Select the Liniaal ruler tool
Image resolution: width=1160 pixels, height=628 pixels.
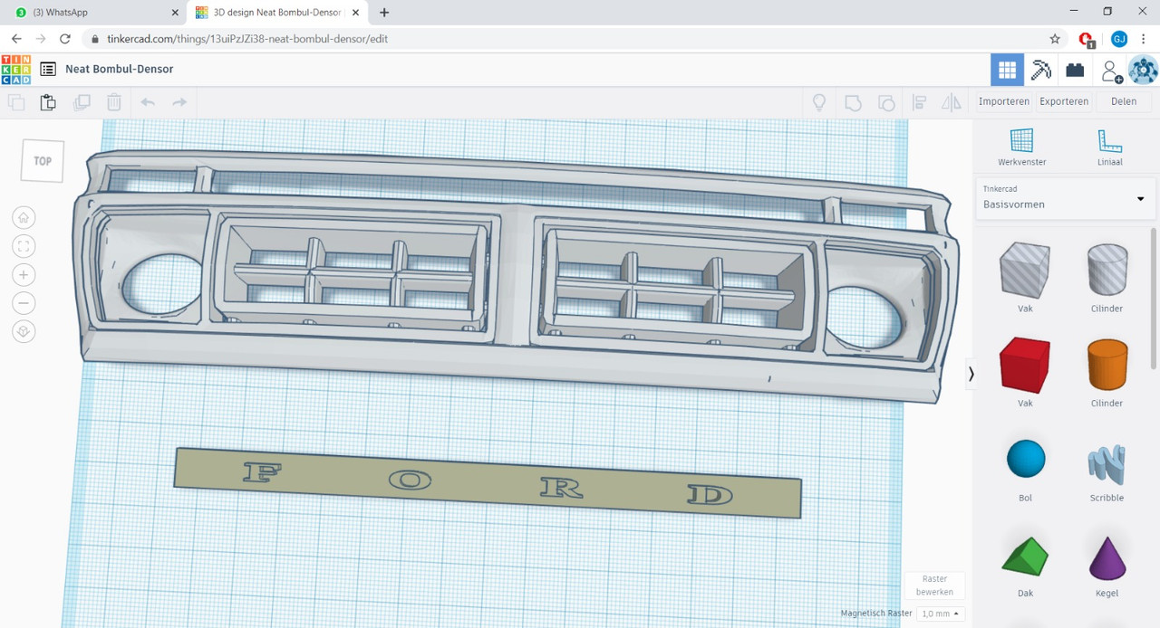[1109, 147]
